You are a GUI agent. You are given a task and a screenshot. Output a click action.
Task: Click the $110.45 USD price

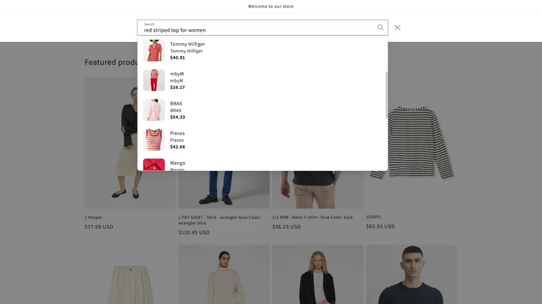194,232
